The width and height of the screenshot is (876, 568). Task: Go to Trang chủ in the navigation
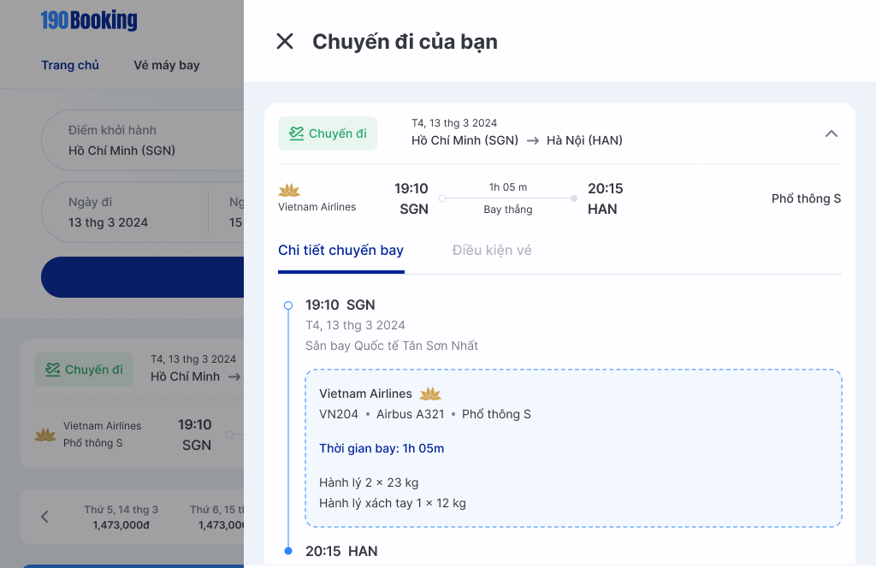point(70,64)
